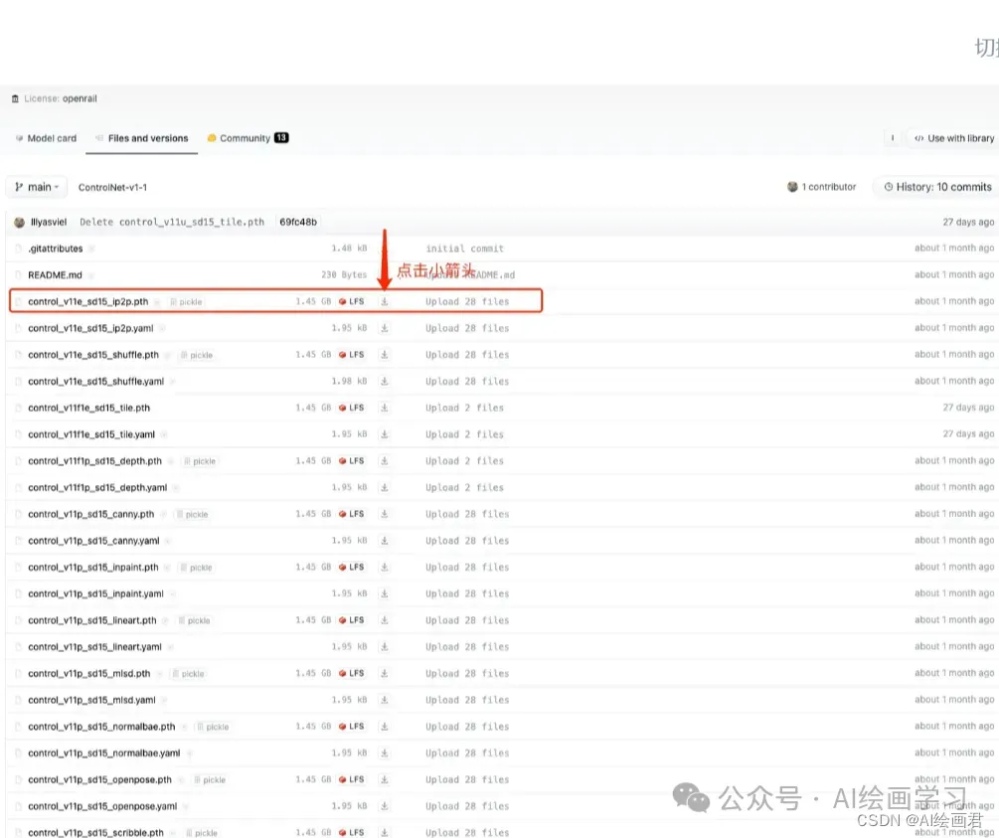The height and width of the screenshot is (838, 999).
Task: Open the main branch dropdown
Action: (37, 187)
